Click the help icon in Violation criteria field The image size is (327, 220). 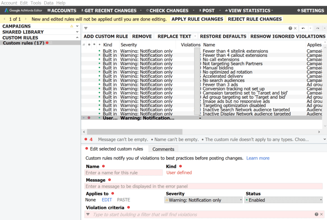click(316, 214)
